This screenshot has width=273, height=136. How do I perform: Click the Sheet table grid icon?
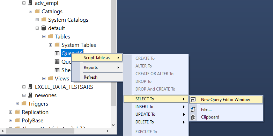tap(57, 70)
